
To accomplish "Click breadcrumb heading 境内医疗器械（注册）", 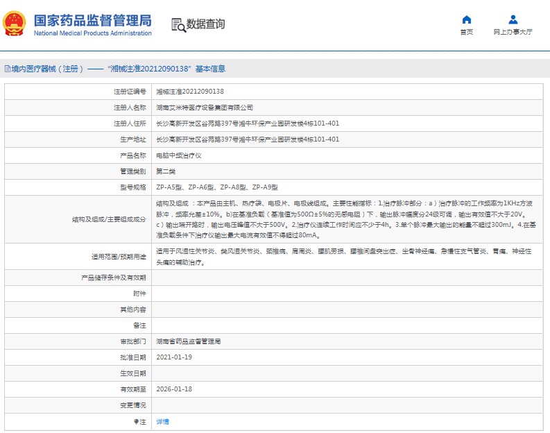I will coord(47,69).
